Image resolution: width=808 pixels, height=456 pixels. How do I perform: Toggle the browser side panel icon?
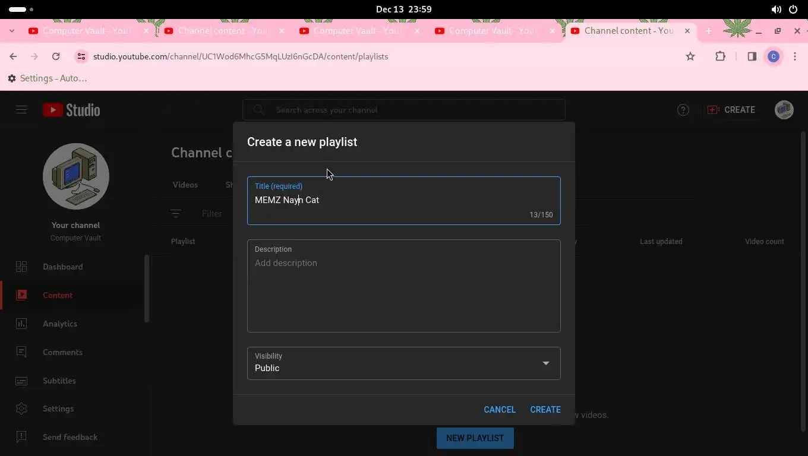[x=752, y=56]
